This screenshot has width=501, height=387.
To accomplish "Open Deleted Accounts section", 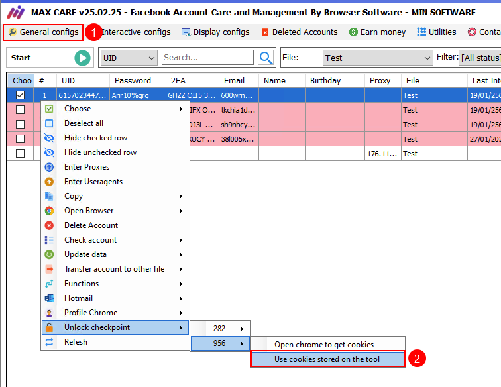I will 300,32.
